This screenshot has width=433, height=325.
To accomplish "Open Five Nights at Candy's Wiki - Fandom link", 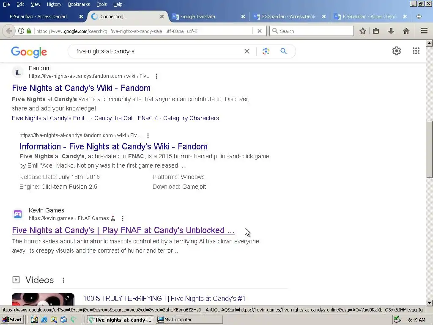I will [x=81, y=88].
